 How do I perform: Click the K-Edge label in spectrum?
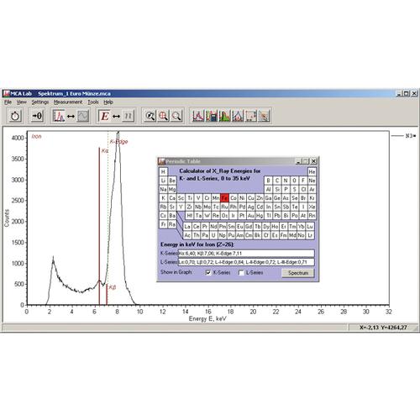pyautogui.click(x=118, y=141)
